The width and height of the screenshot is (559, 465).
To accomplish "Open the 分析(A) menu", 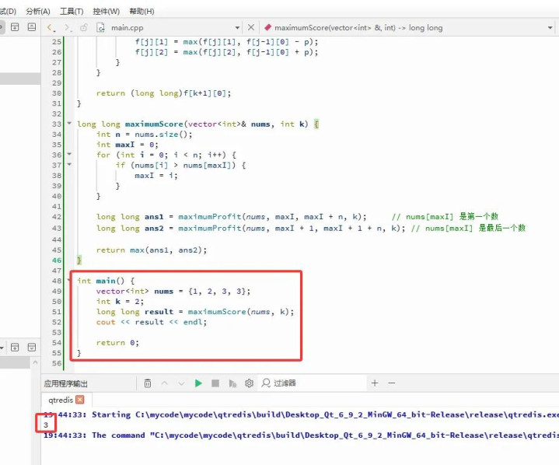I will [x=37, y=11].
